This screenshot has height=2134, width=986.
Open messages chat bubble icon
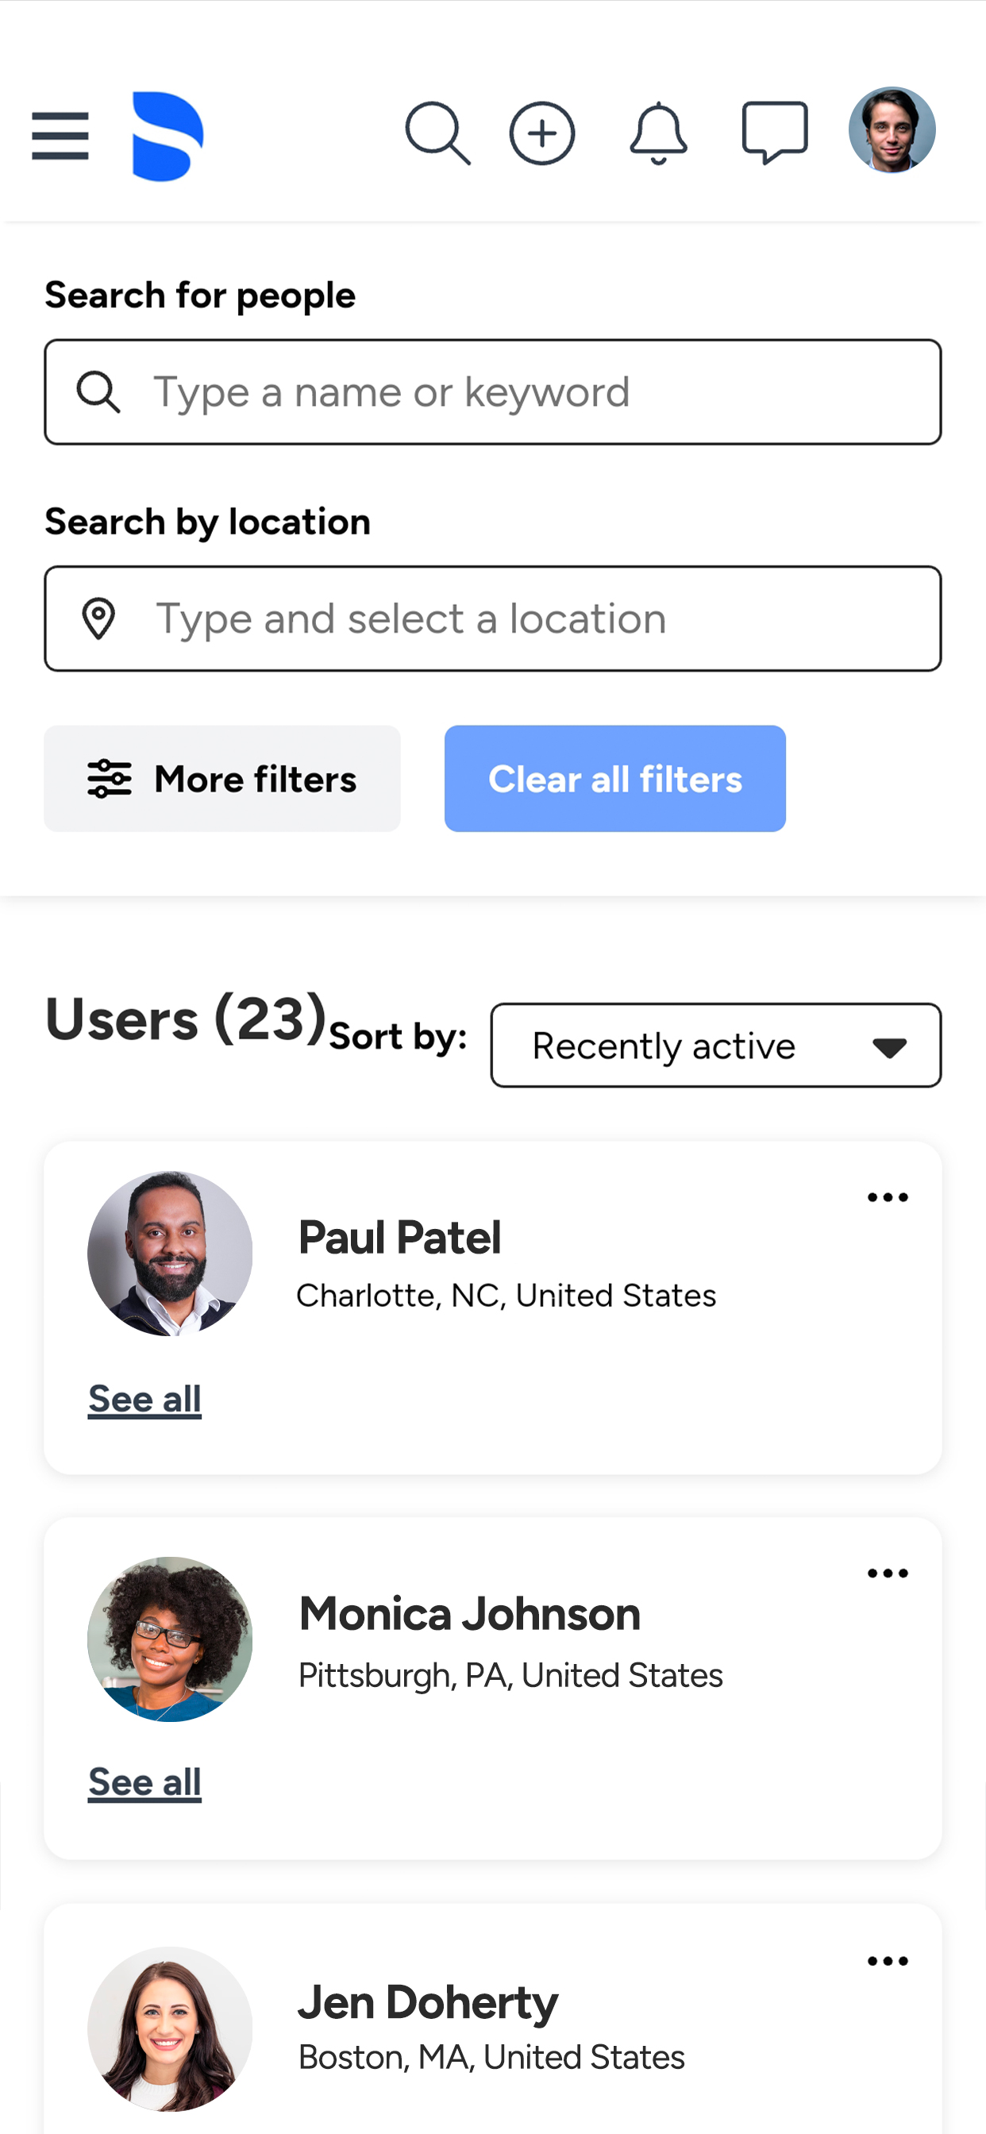click(x=775, y=133)
